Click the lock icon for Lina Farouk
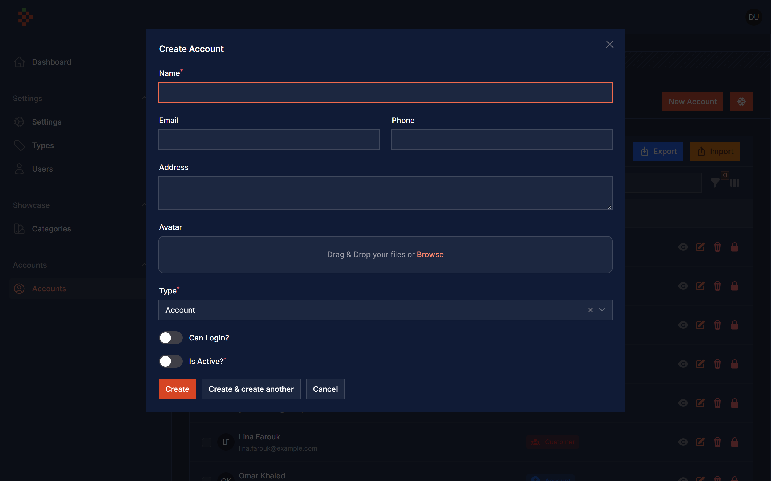 pos(734,442)
